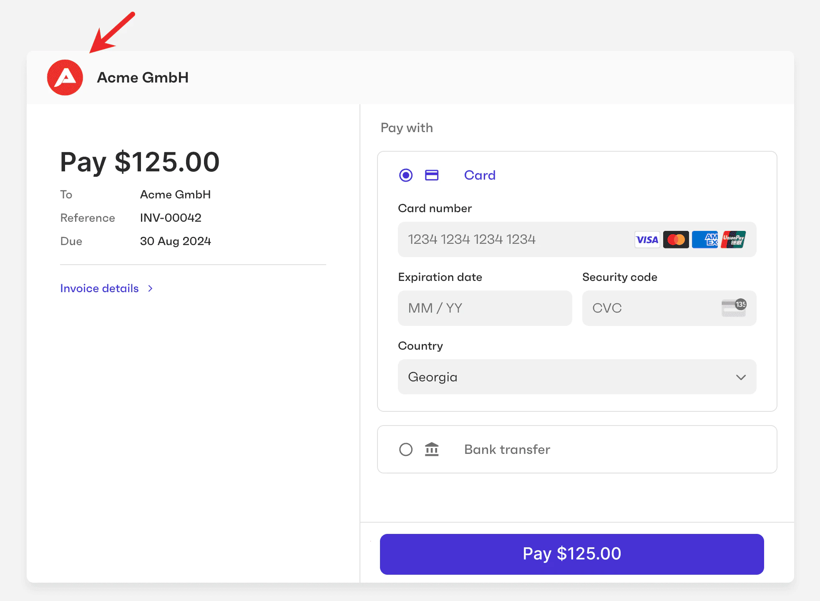820x601 pixels.
Task: Expand Invoice details with the chevron
Action: coord(150,288)
